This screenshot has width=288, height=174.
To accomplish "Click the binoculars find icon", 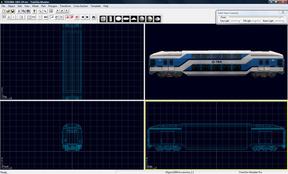I will click(x=94, y=17).
